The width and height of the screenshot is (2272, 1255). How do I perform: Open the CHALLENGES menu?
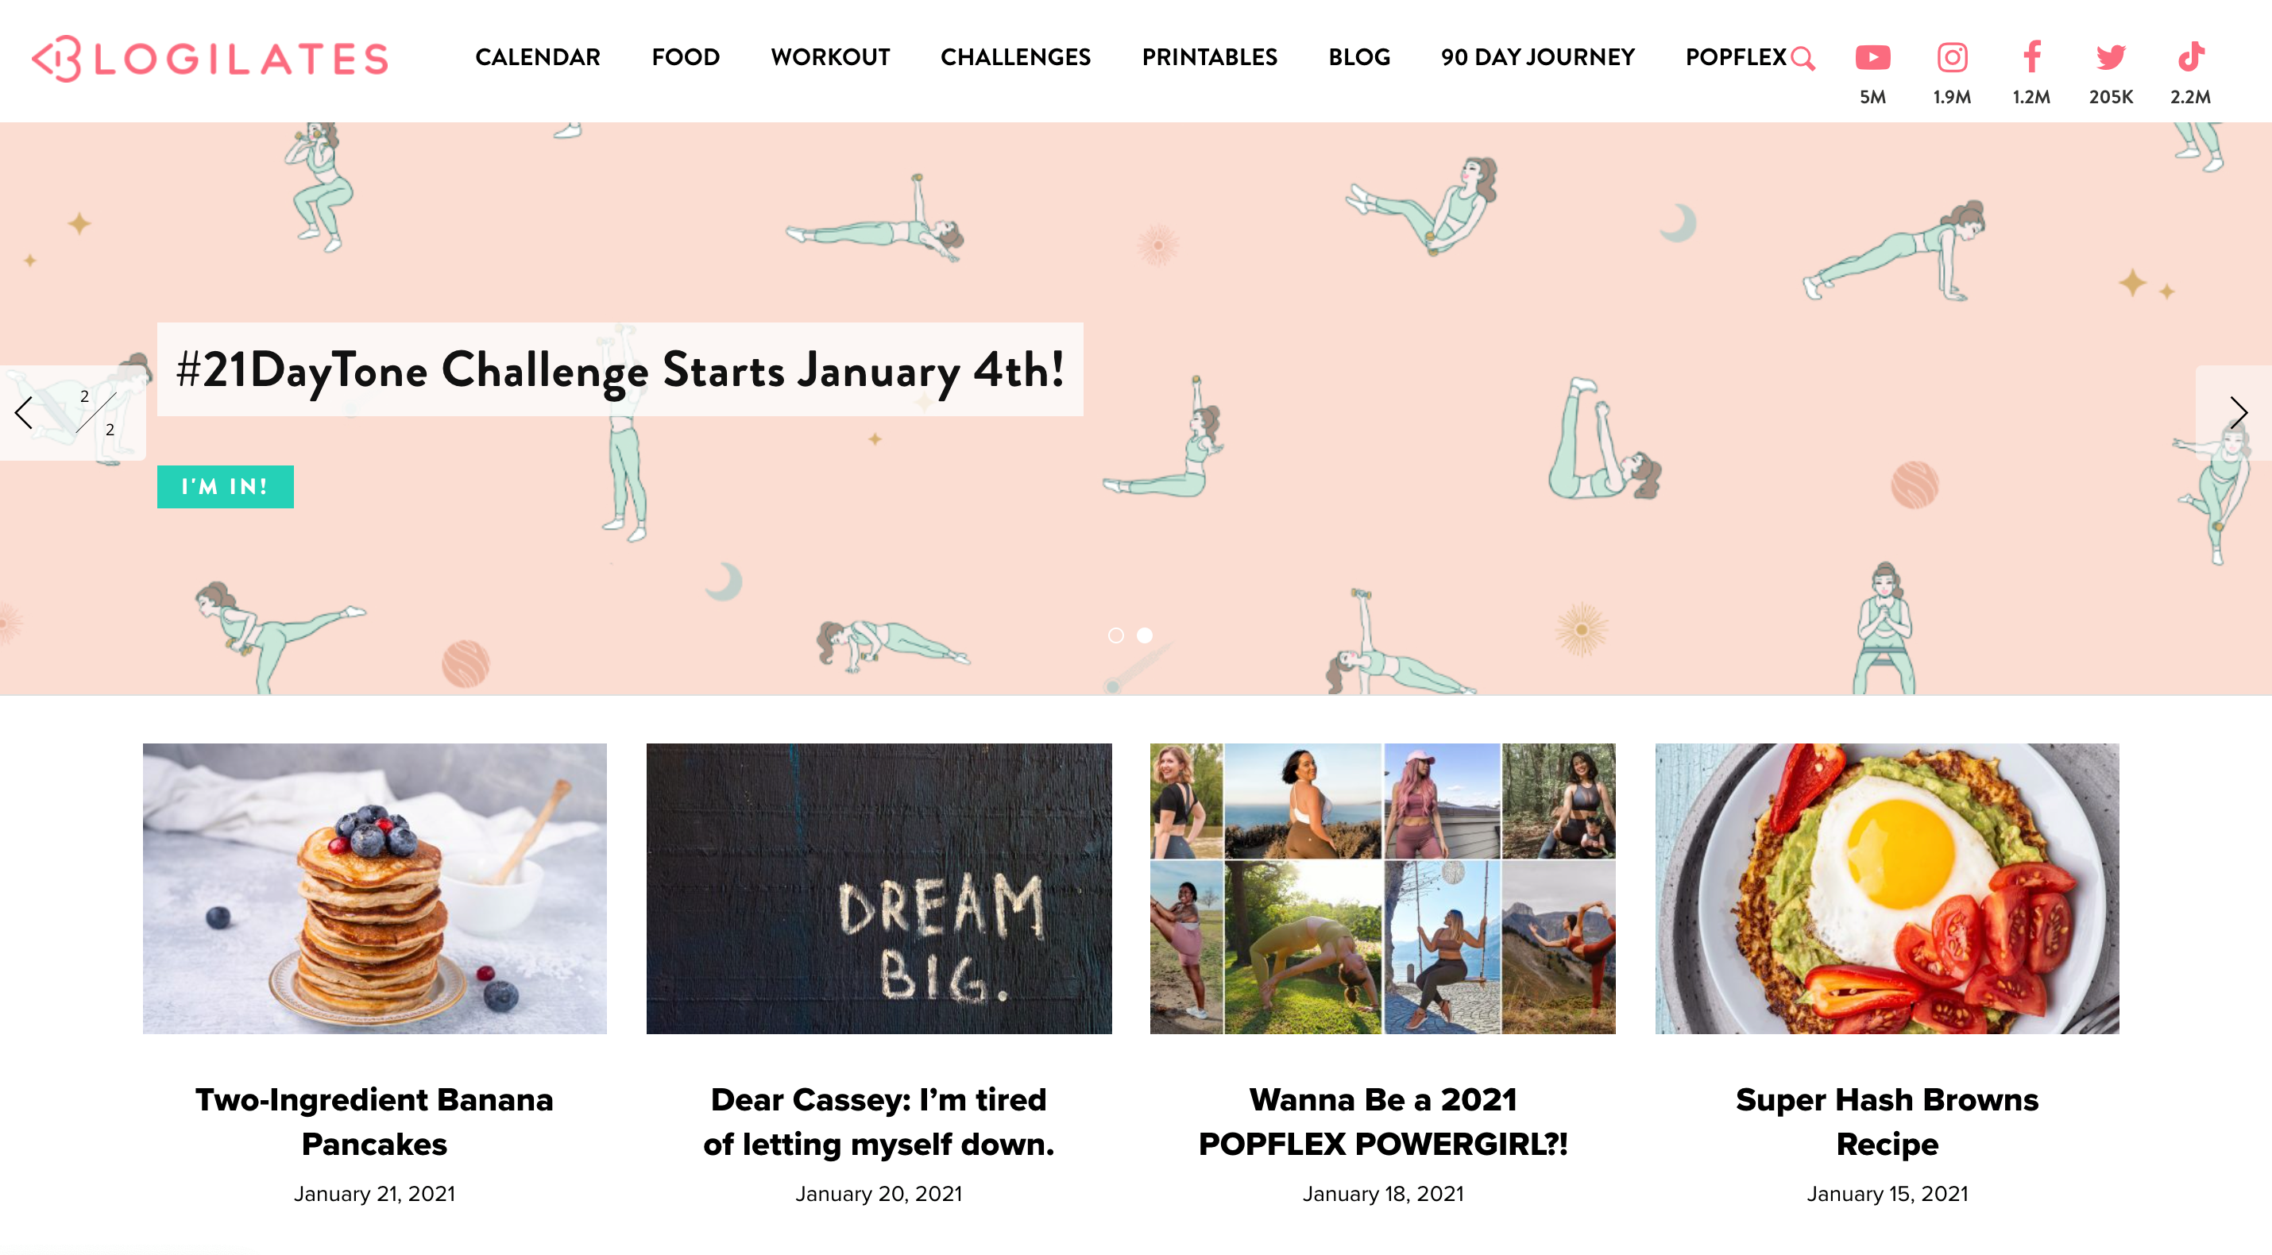tap(1015, 57)
